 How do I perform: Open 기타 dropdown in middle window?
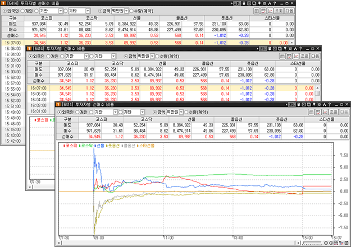[113, 56]
